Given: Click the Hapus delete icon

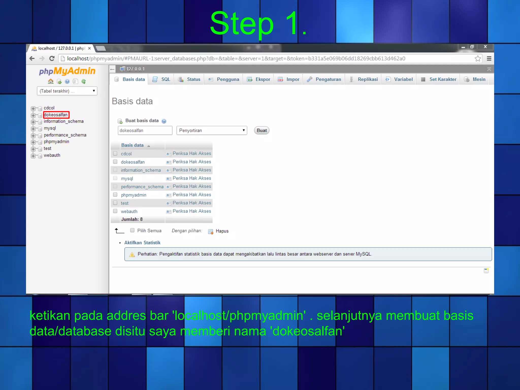Looking at the screenshot, I should click(x=210, y=232).
